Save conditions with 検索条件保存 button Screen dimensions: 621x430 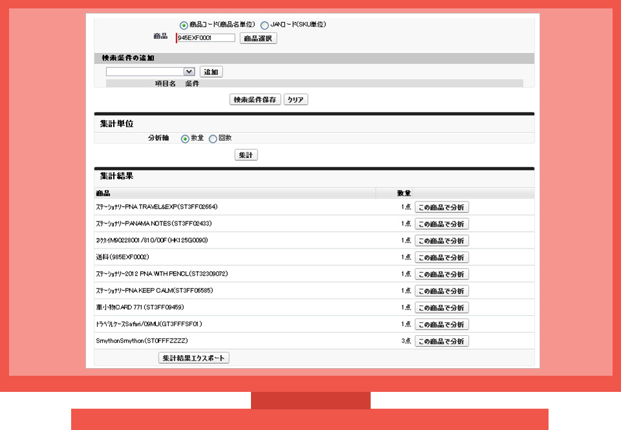pyautogui.click(x=255, y=99)
